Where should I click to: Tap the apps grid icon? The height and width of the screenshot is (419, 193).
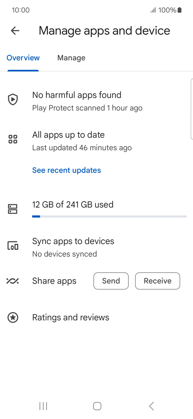click(13, 139)
